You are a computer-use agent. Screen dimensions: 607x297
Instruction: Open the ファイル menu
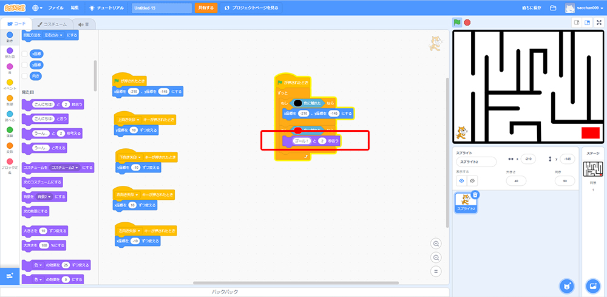(55, 8)
